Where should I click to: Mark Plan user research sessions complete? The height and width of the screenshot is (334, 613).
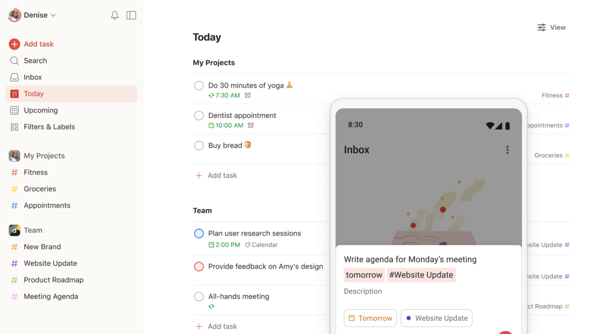(199, 233)
